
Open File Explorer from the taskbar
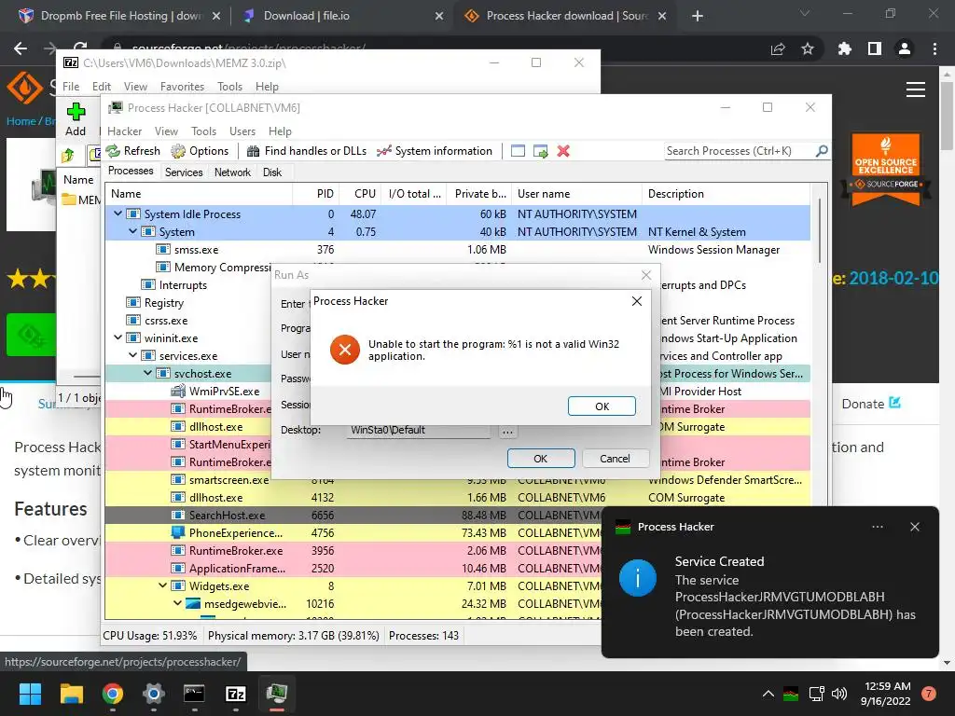(x=71, y=694)
